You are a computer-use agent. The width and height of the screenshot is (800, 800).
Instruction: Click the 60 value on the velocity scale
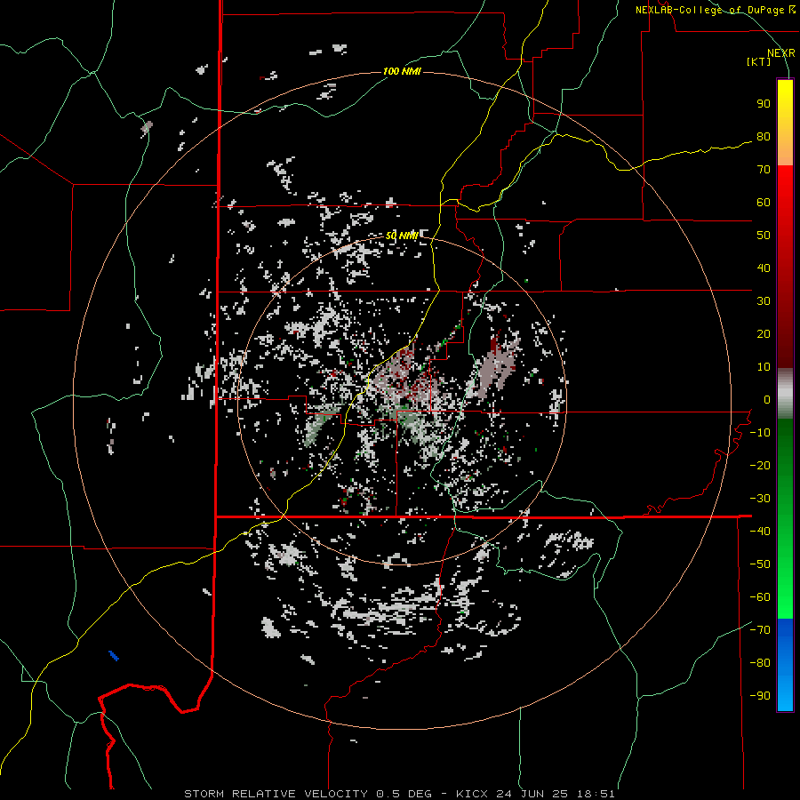pyautogui.click(x=764, y=202)
